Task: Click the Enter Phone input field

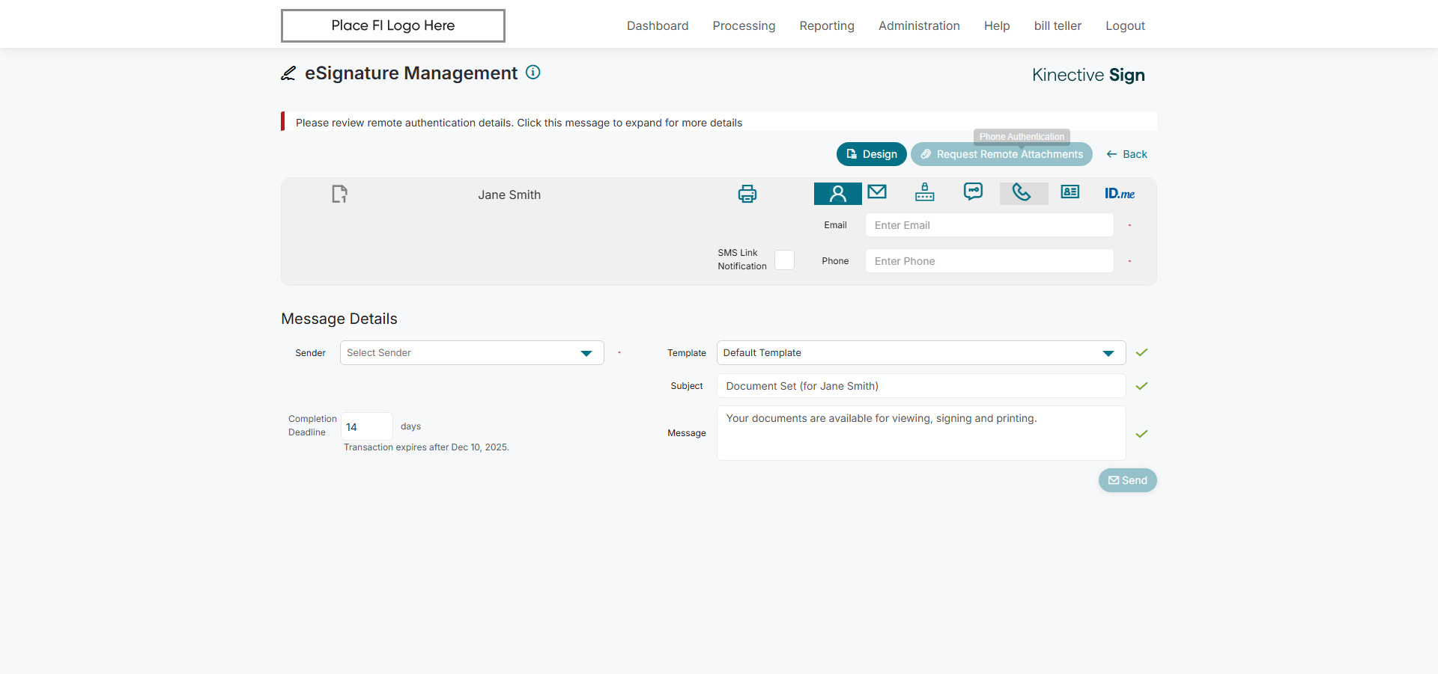Action: tap(989, 261)
